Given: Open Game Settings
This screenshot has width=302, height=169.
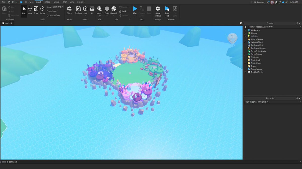Looking at the screenshot, I should click(x=158, y=11).
